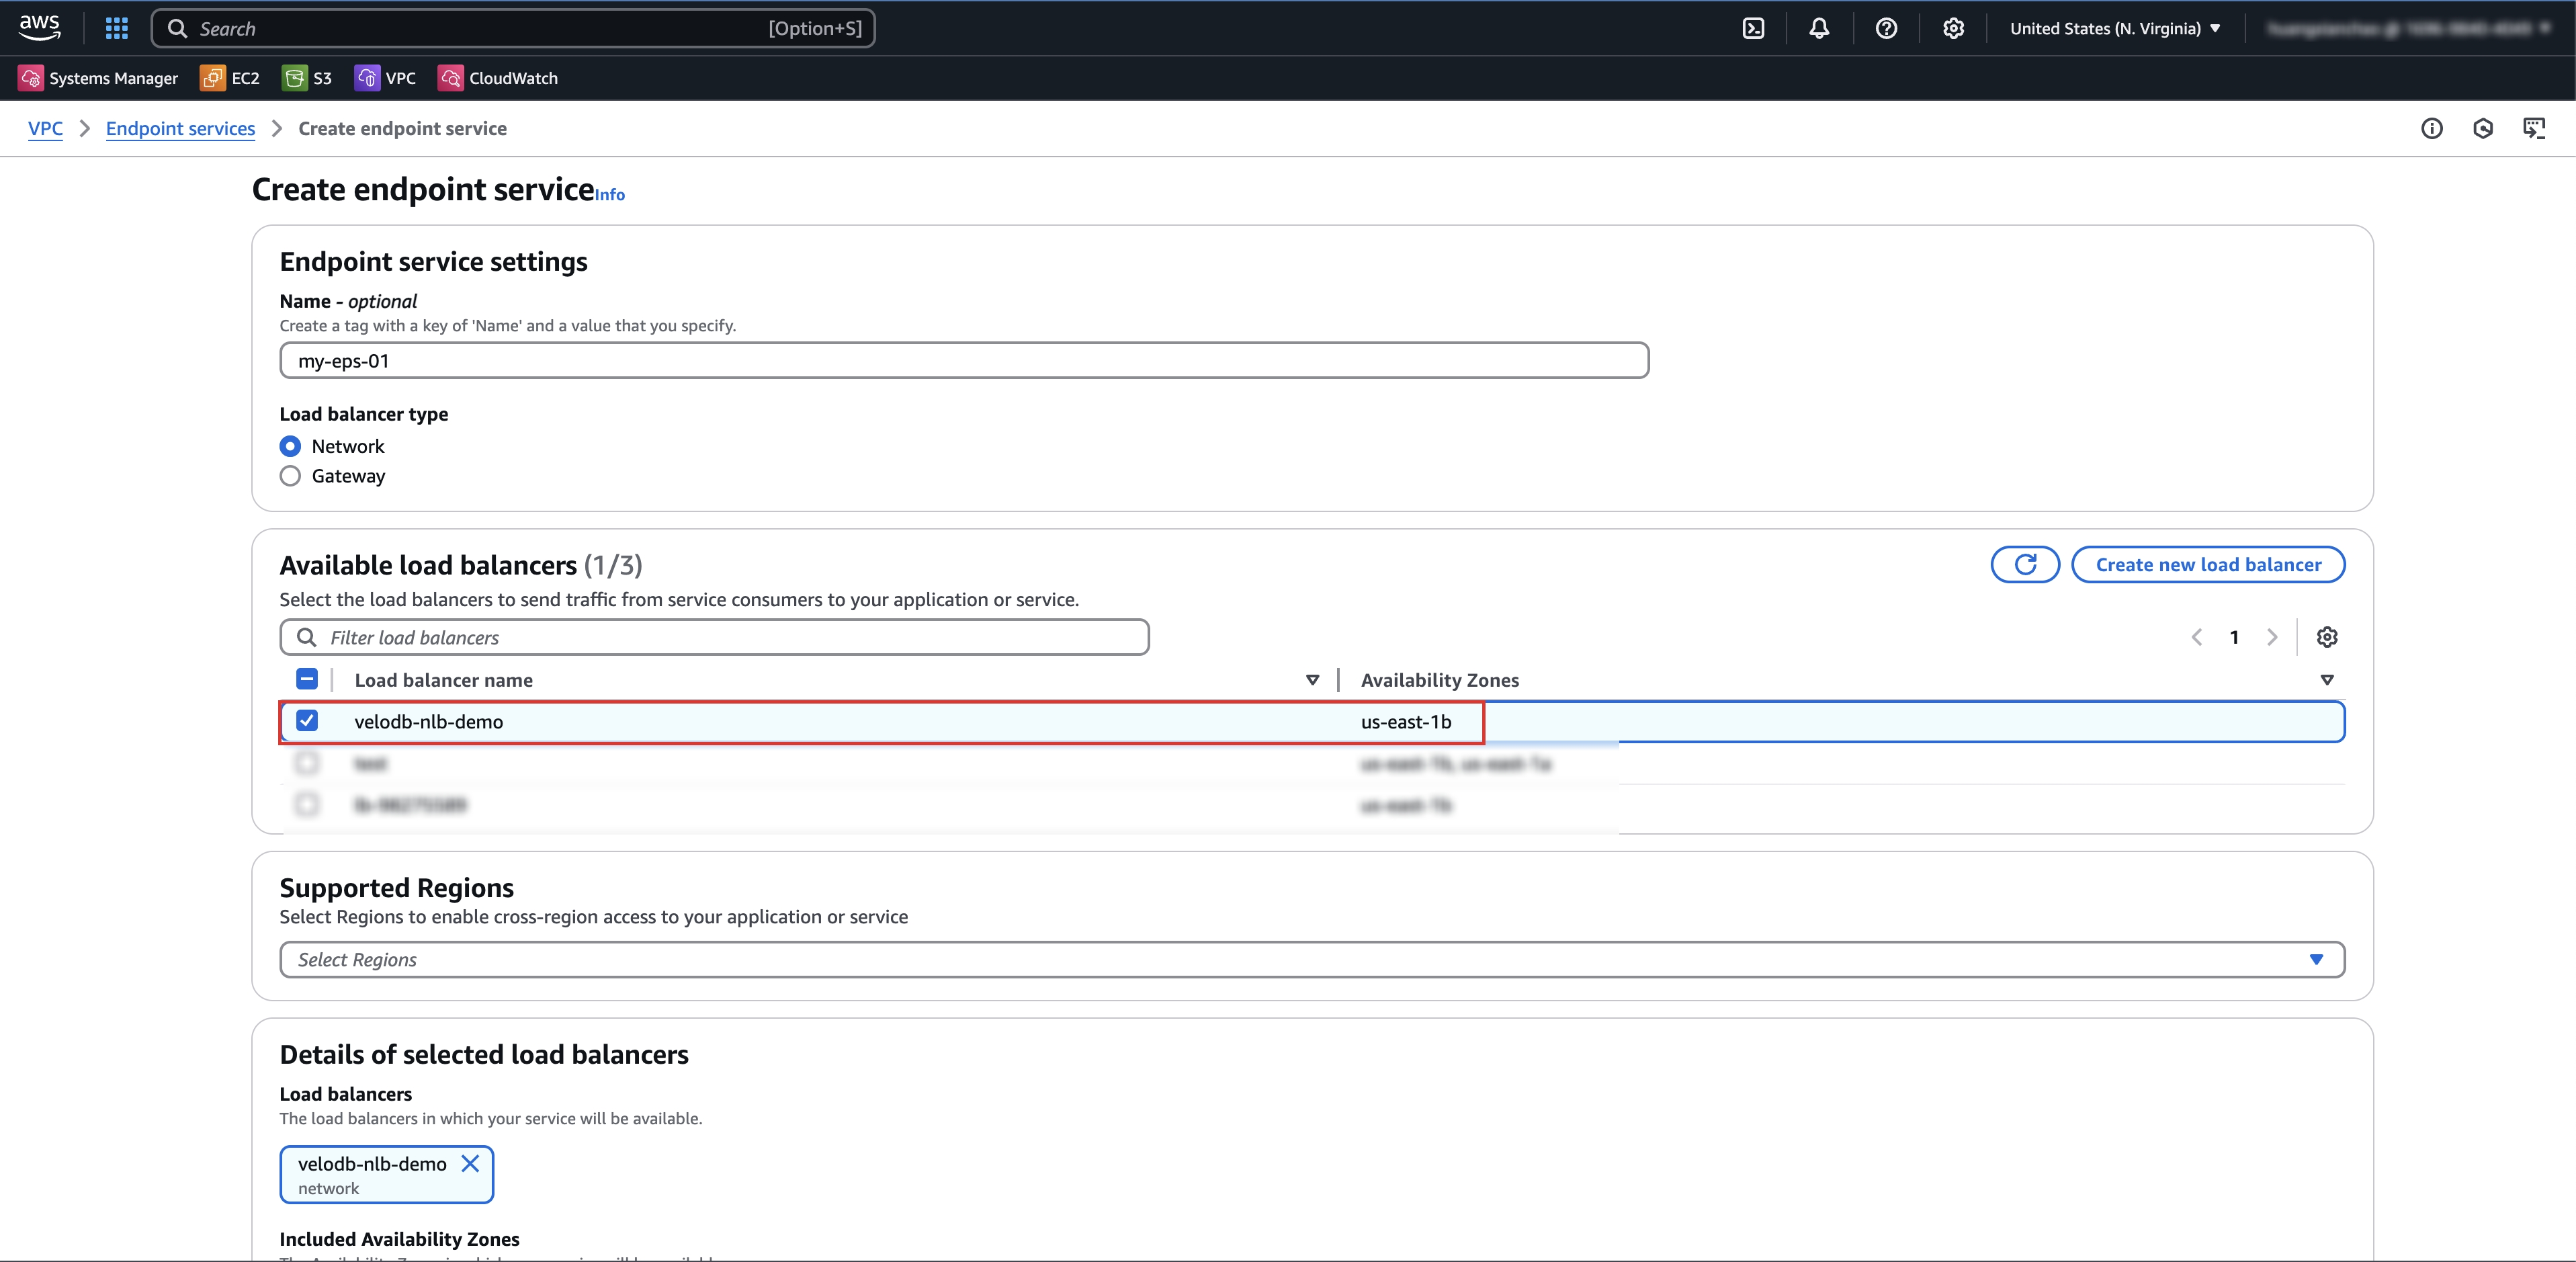Image resolution: width=2576 pixels, height=1262 pixels.
Task: Toggle the select-all checkbox in the table header
Action: [x=307, y=679]
